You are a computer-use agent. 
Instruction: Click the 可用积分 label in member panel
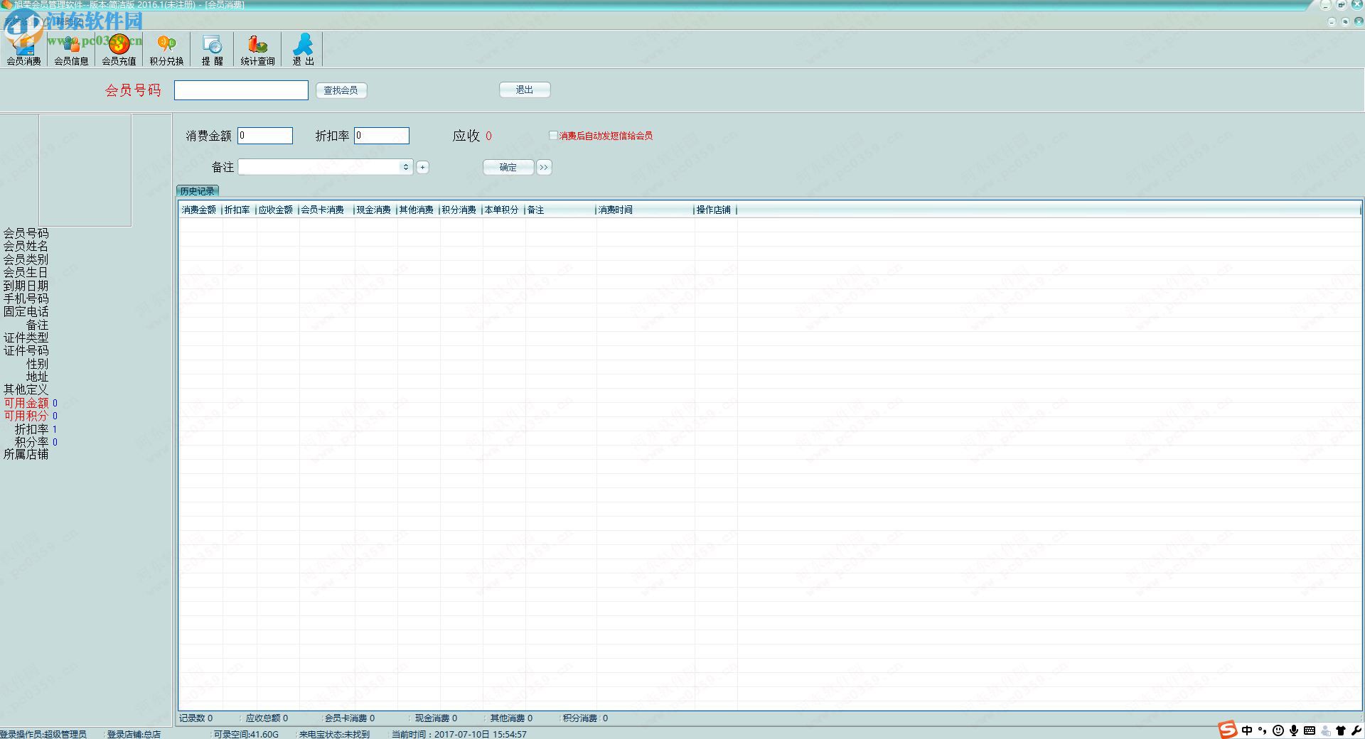point(26,416)
